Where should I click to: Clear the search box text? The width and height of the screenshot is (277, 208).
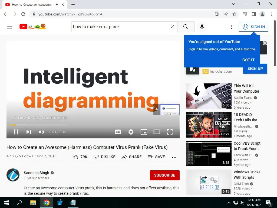point(172,27)
